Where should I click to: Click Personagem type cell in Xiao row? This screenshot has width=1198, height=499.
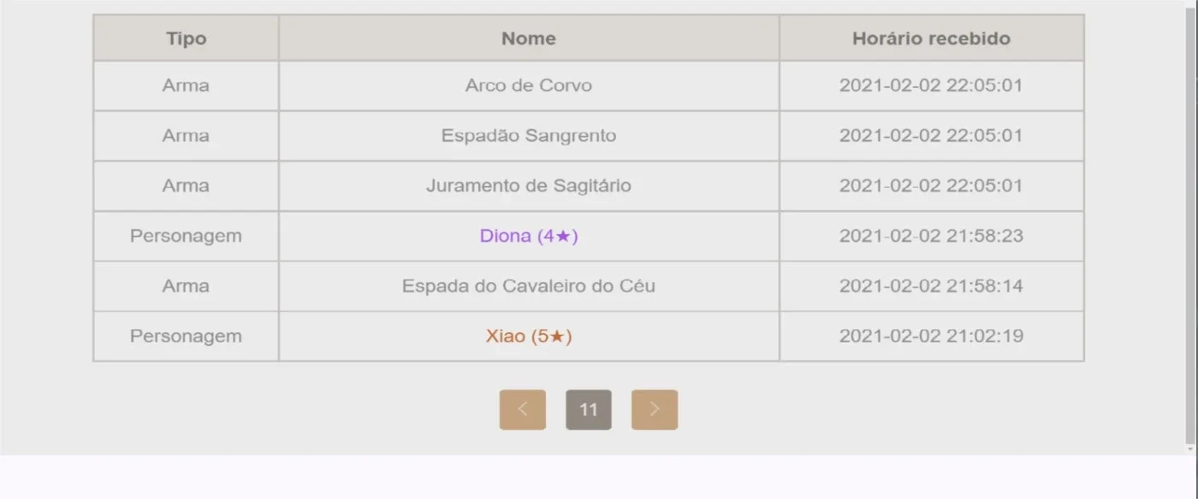click(186, 337)
